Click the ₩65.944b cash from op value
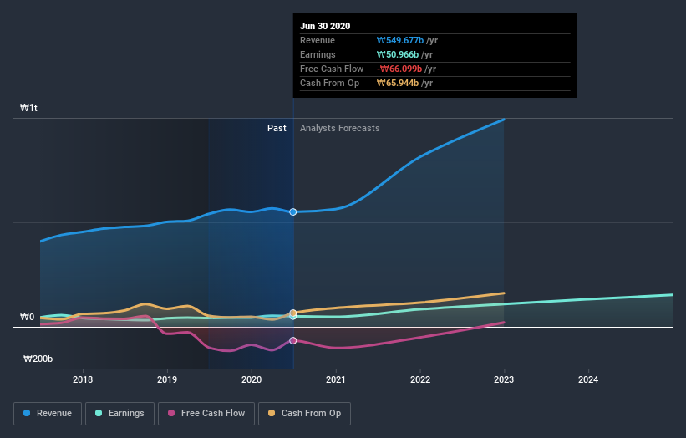Screen dimensions: 686x438 (x=398, y=83)
